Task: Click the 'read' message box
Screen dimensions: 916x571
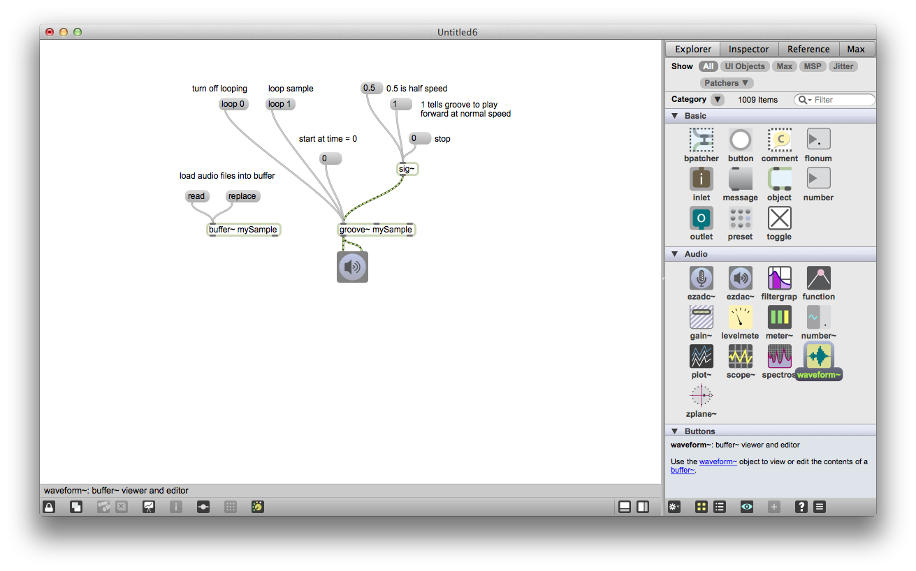Action: click(x=197, y=196)
